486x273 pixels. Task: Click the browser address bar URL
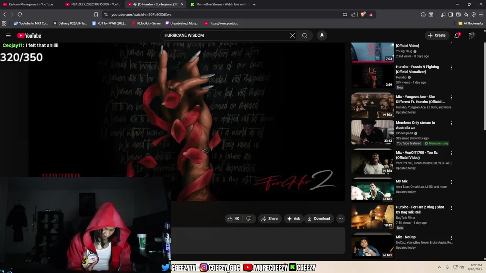[x=141, y=14]
